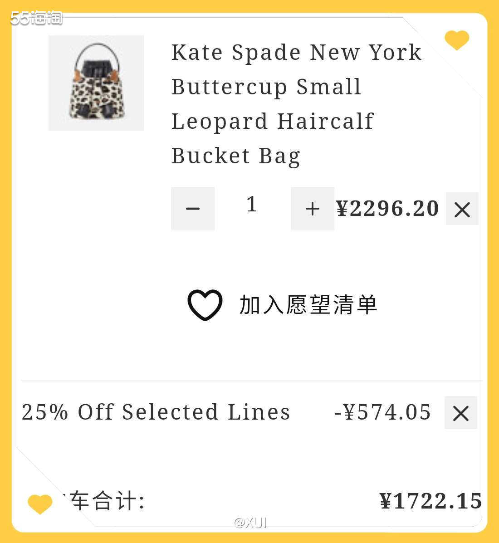Tap the yellow heart in top-right corner

pos(457,40)
